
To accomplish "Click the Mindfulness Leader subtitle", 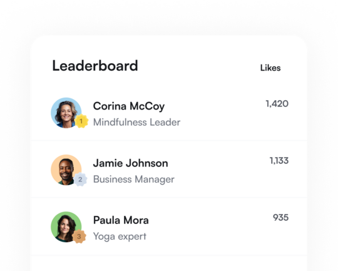I will (136, 122).
